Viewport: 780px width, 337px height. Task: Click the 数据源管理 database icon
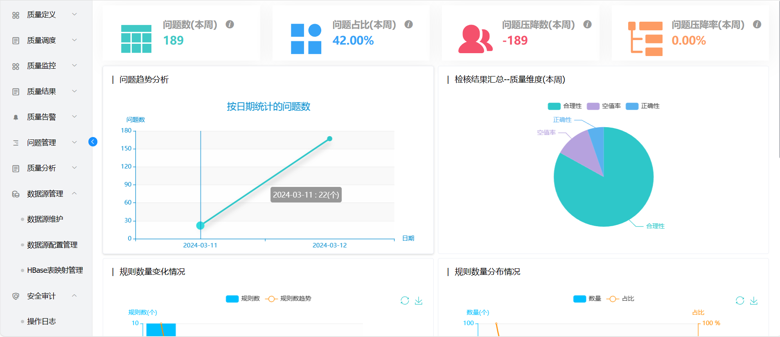point(16,194)
